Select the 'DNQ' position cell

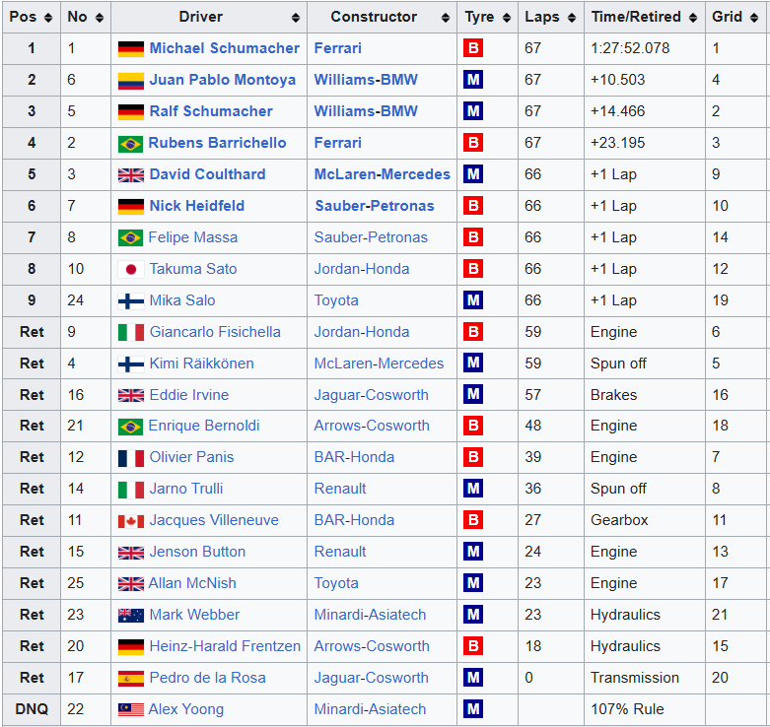tap(32, 709)
